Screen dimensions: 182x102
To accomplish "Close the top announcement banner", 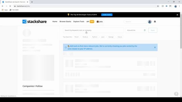I will pyautogui.click(x=177, y=15).
